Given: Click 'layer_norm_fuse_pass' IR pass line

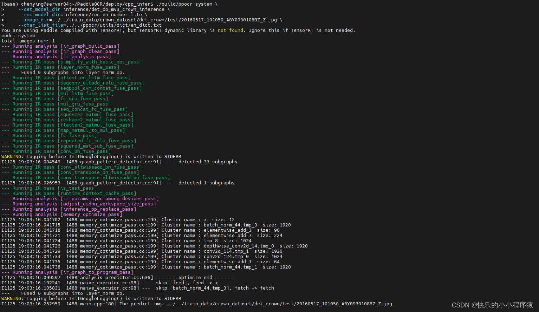Looking at the screenshot, I should coord(60,67).
